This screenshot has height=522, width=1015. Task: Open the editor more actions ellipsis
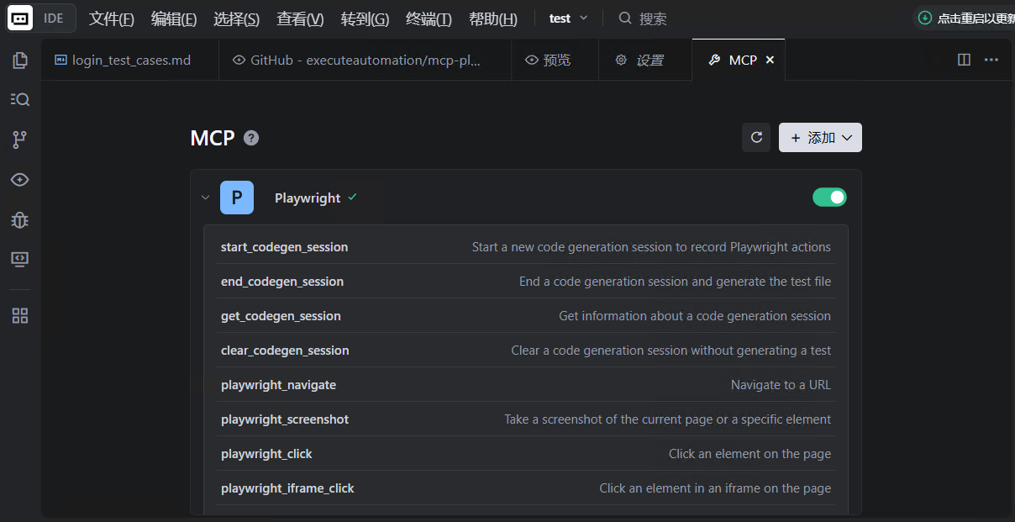(991, 60)
